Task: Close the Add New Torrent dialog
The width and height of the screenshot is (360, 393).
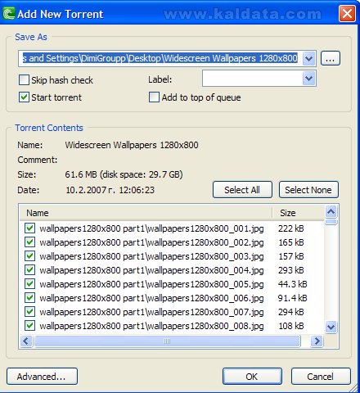Action: pyautogui.click(x=347, y=13)
